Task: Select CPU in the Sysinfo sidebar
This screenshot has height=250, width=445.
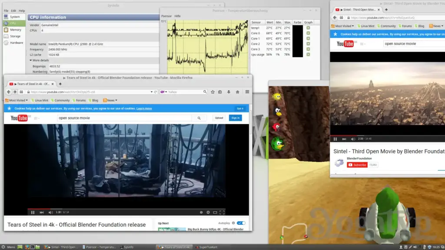Action: [14, 23]
